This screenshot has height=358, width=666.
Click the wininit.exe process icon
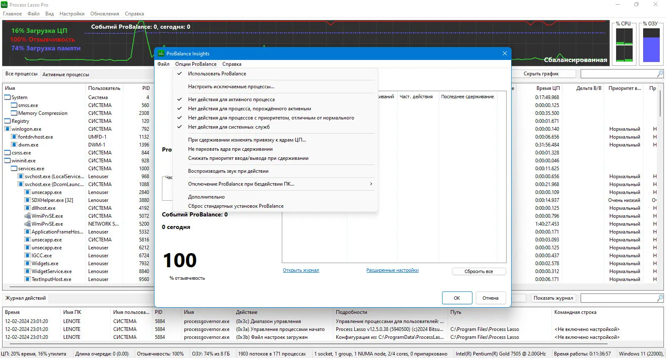point(7,161)
